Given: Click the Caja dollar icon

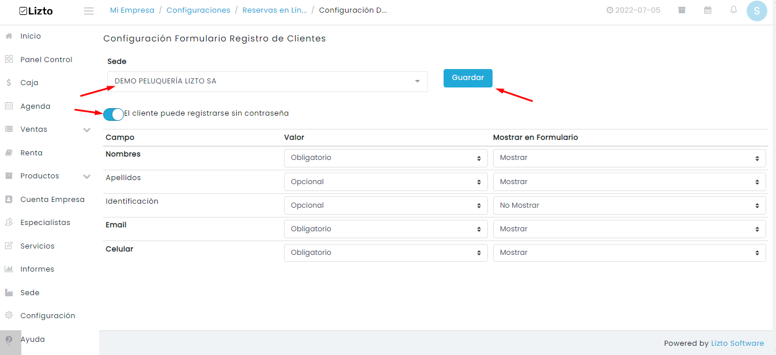Looking at the screenshot, I should (x=9, y=83).
